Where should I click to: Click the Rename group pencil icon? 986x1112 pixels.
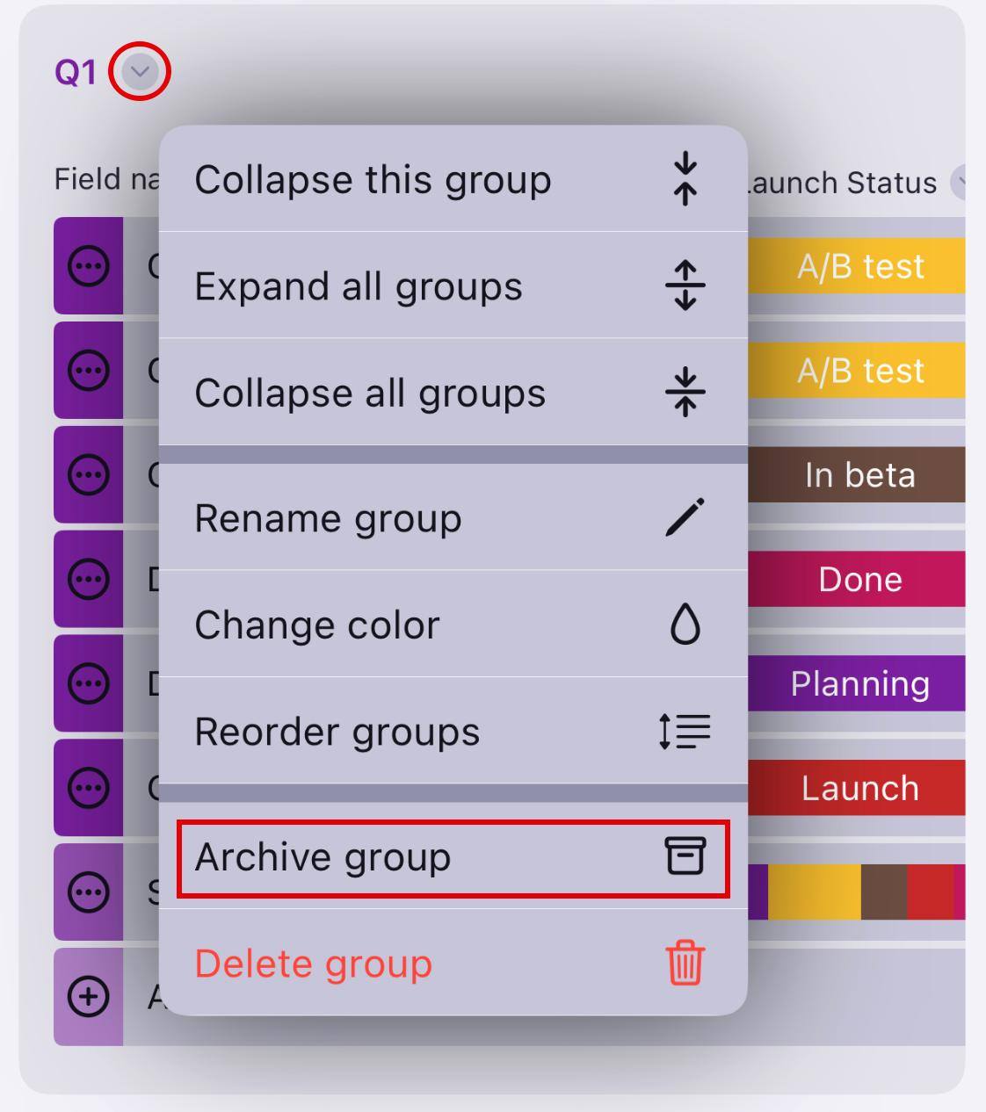(x=685, y=517)
